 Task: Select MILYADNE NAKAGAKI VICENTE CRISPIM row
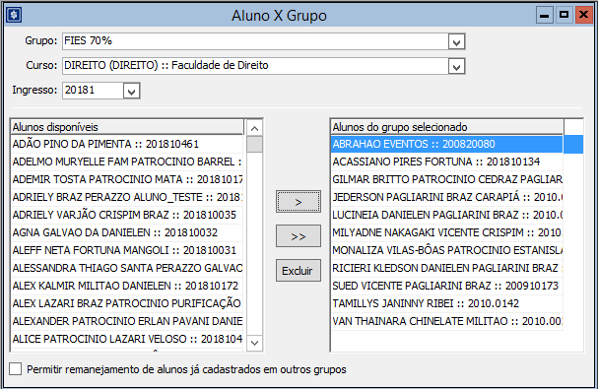coord(447,232)
